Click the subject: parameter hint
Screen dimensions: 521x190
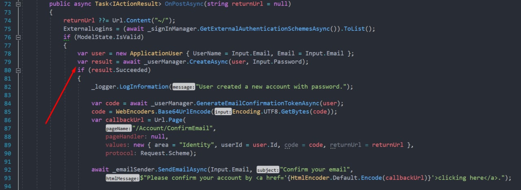[x=268, y=170]
